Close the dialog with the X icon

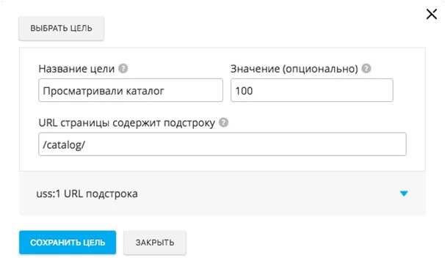[431, 14]
